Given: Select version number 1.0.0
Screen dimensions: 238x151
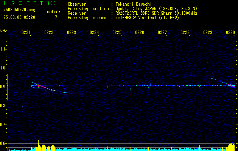Looking at the screenshot, I should (x=51, y=3).
